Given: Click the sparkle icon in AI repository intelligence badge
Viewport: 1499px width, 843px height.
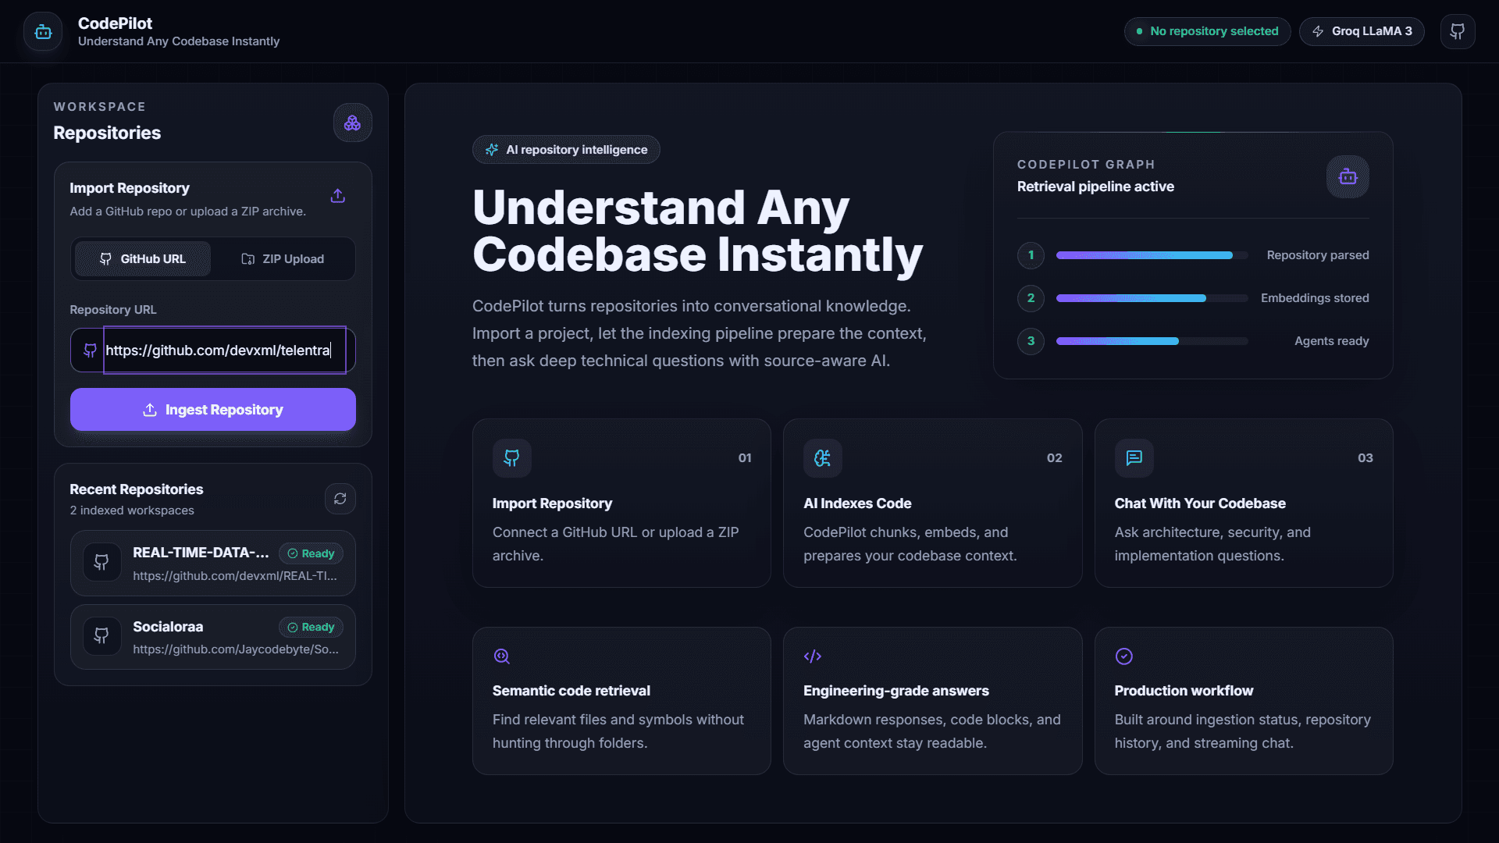Looking at the screenshot, I should coord(492,150).
